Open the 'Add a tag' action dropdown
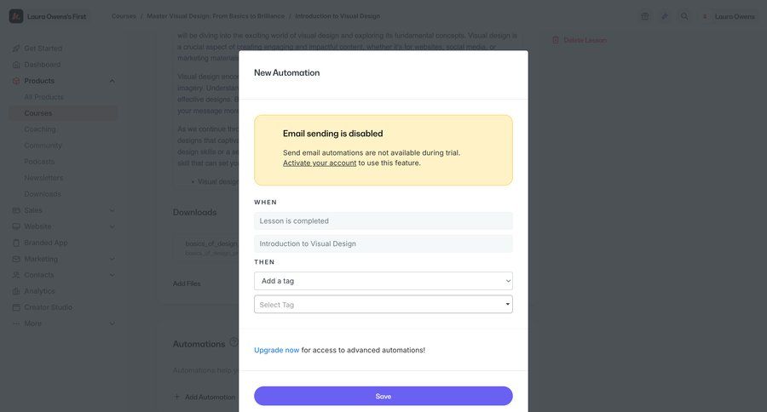The image size is (767, 412). (383, 281)
